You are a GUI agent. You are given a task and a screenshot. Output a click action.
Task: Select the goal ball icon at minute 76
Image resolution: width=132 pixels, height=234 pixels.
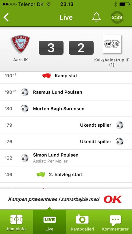click(x=120, y=141)
